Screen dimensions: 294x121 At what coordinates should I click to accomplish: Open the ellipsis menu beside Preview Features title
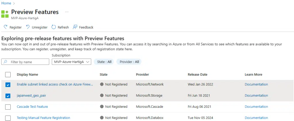[67, 12]
